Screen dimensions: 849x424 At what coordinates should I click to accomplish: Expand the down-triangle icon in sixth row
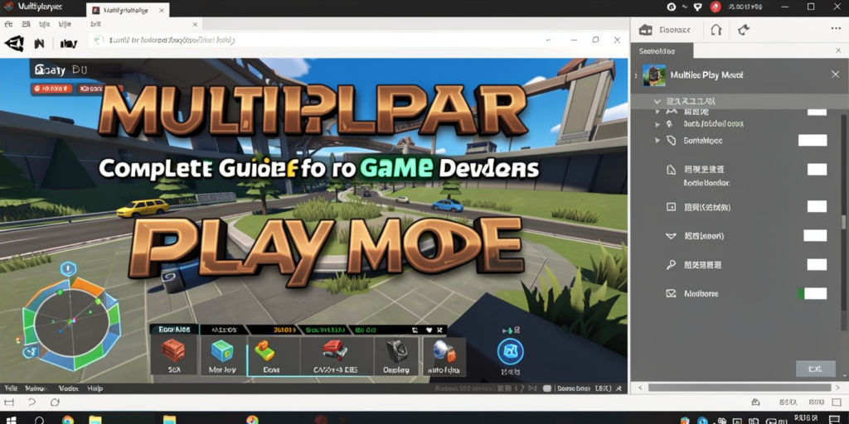point(671,236)
